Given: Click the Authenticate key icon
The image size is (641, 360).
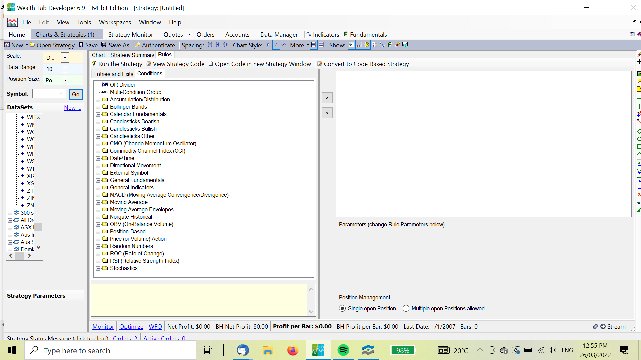Looking at the screenshot, I should [137, 45].
